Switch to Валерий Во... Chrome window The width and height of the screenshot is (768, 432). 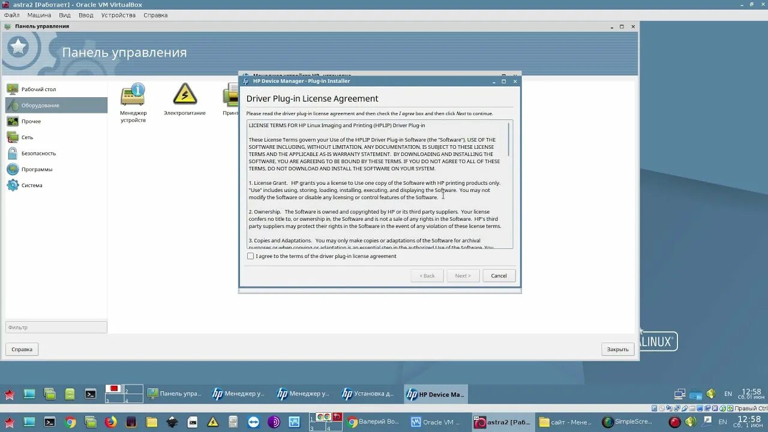pos(373,422)
